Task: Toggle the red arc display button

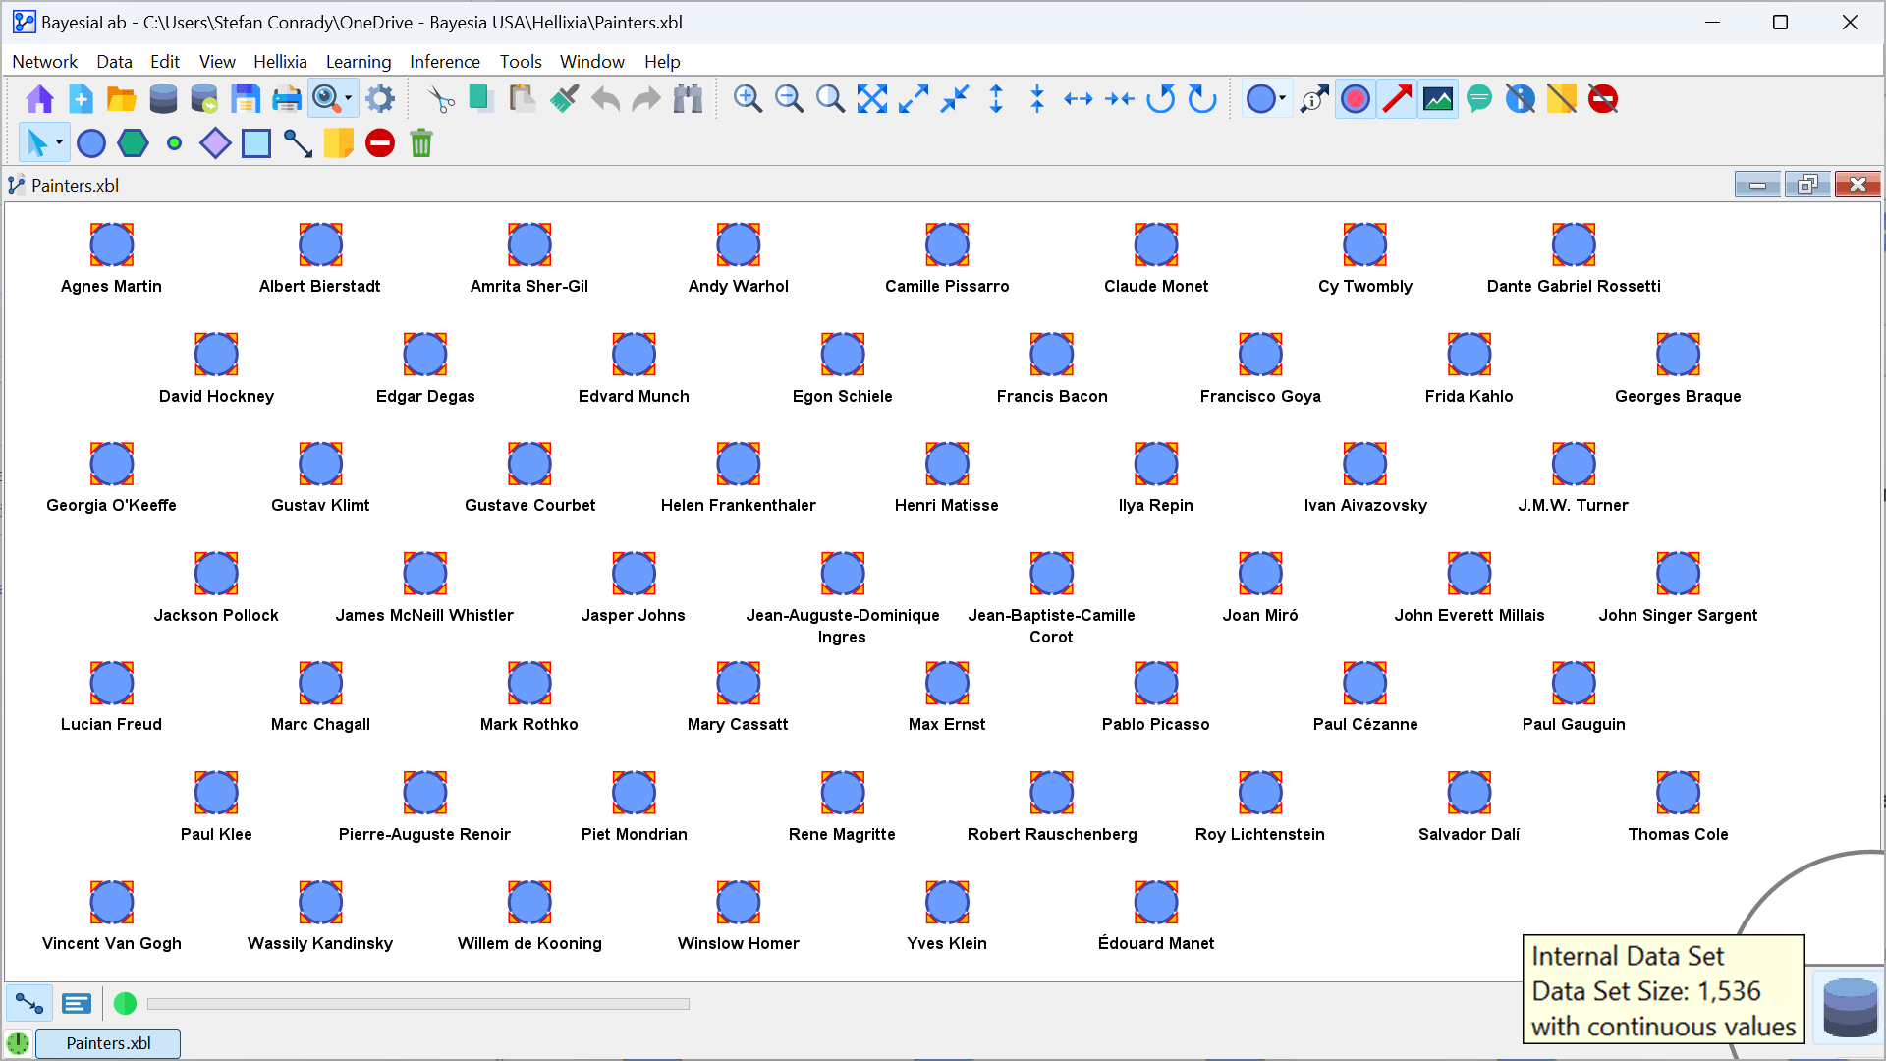Action: (1397, 99)
